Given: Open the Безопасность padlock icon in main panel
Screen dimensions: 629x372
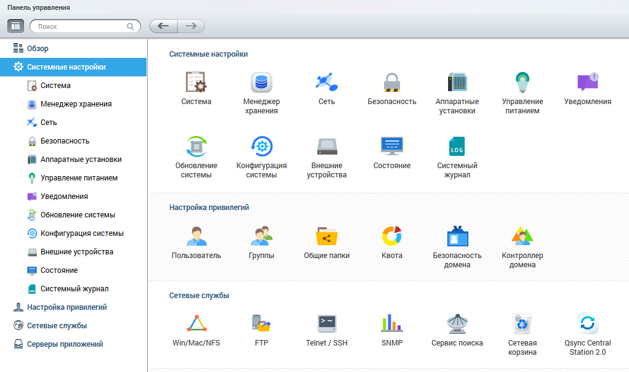Looking at the screenshot, I should [x=392, y=83].
